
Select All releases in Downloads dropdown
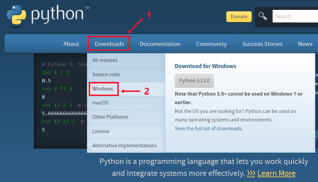126,60
